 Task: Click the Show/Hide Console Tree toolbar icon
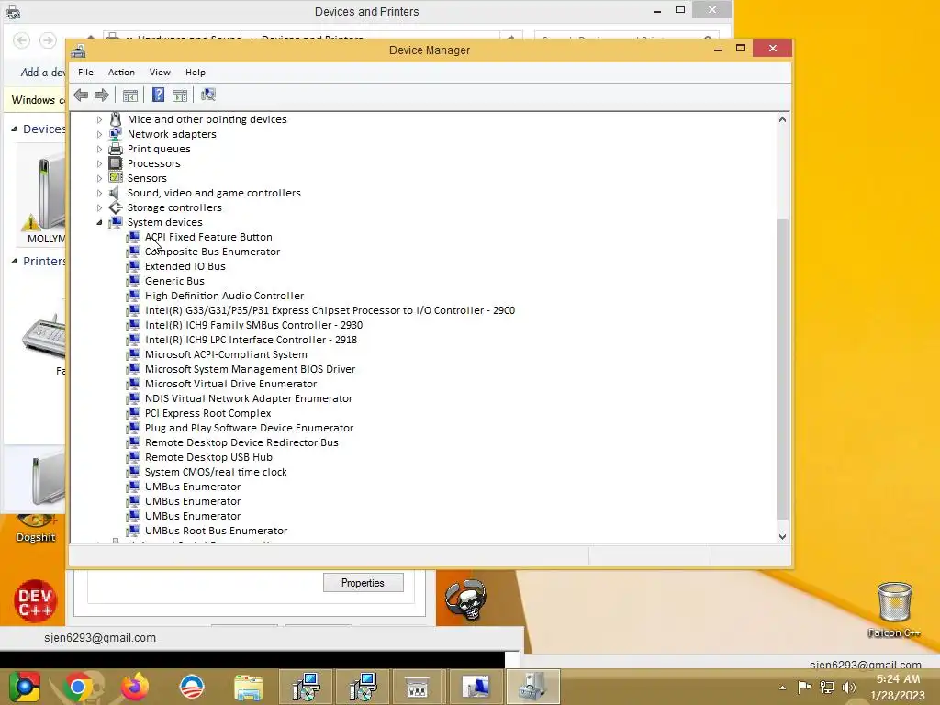click(130, 95)
